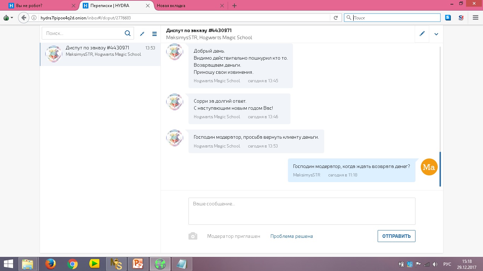Image resolution: width=483 pixels, height=271 pixels.
Task: Open dispute #4430971 conversation in sidebar
Action: (x=100, y=54)
